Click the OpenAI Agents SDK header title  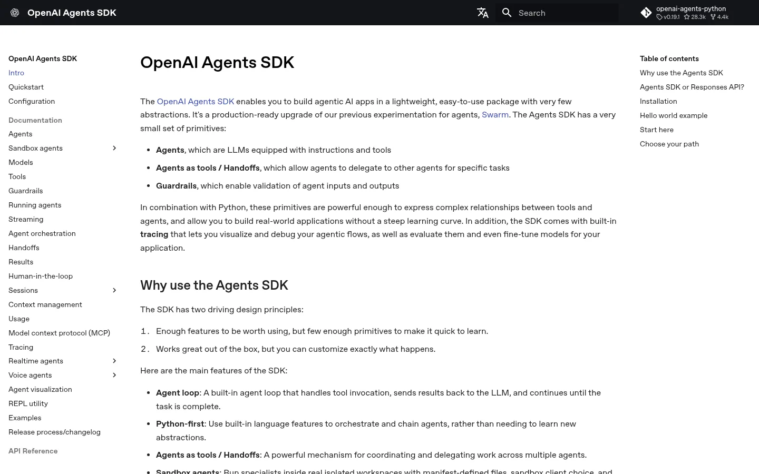[72, 13]
